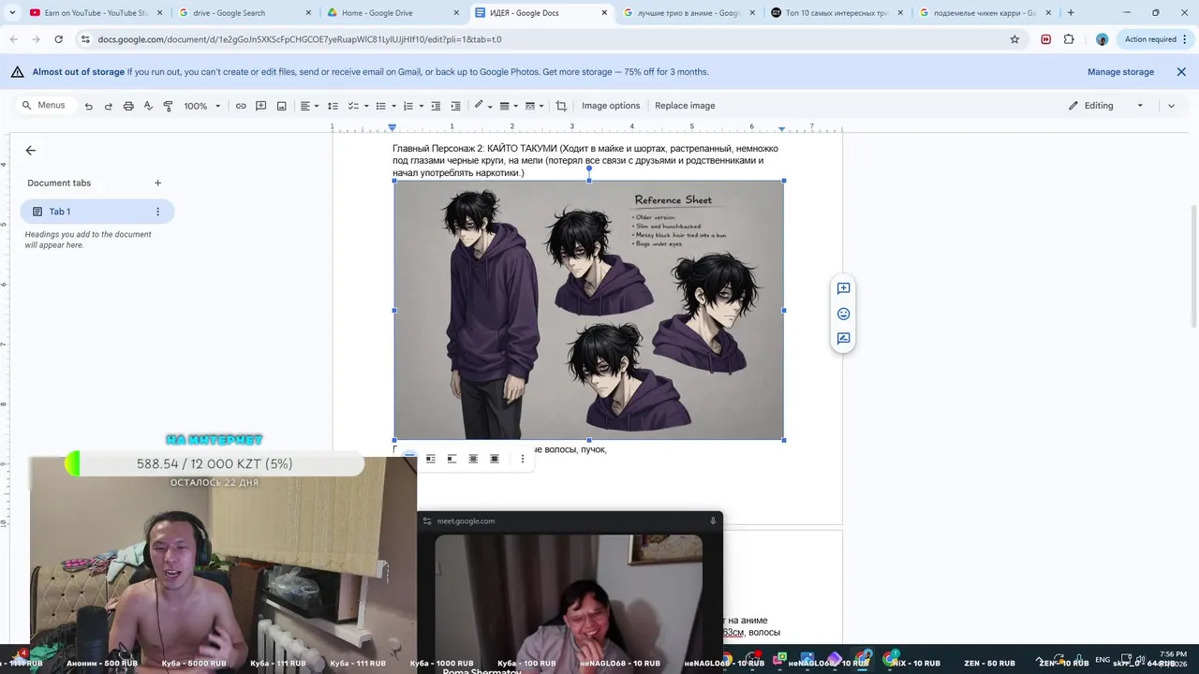Expand the bulleted list dropdown arrow
The width and height of the screenshot is (1199, 674).
click(x=393, y=106)
